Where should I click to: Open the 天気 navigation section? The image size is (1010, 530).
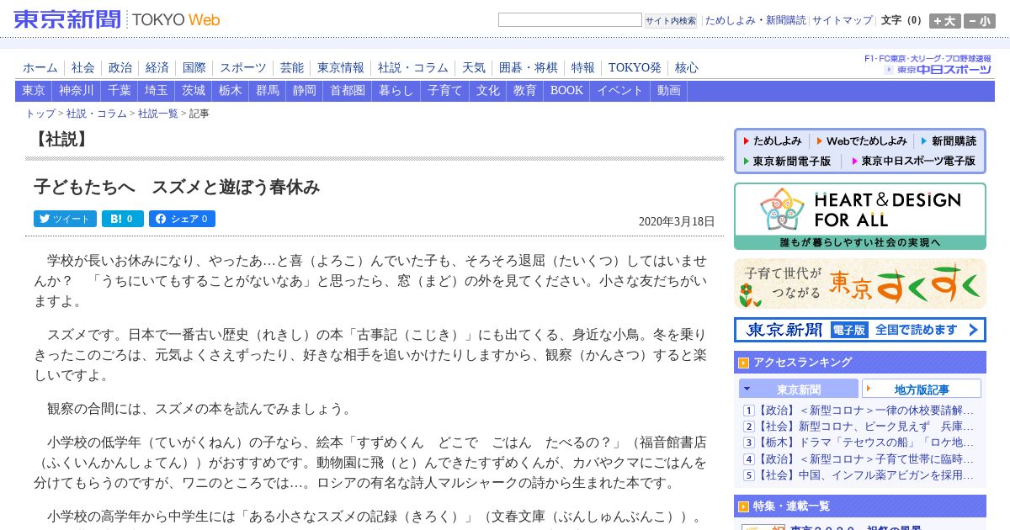point(474,68)
